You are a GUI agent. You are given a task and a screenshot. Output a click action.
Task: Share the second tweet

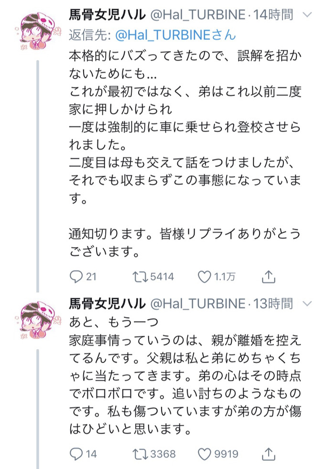(x=267, y=454)
